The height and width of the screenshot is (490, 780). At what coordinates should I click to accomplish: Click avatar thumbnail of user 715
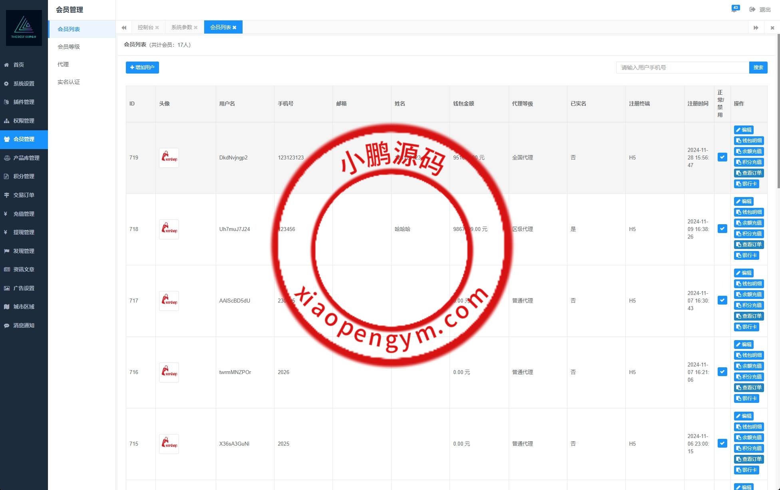169,444
